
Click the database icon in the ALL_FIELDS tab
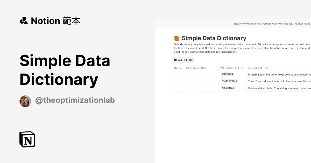176,60
